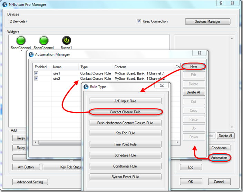Add an Arm Button widget
Image resolution: width=243 pixels, height=192 pixels.
(26, 167)
